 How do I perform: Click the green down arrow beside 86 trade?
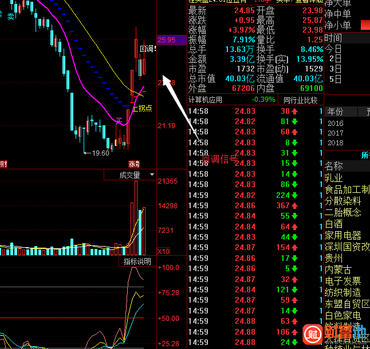coord(294,185)
